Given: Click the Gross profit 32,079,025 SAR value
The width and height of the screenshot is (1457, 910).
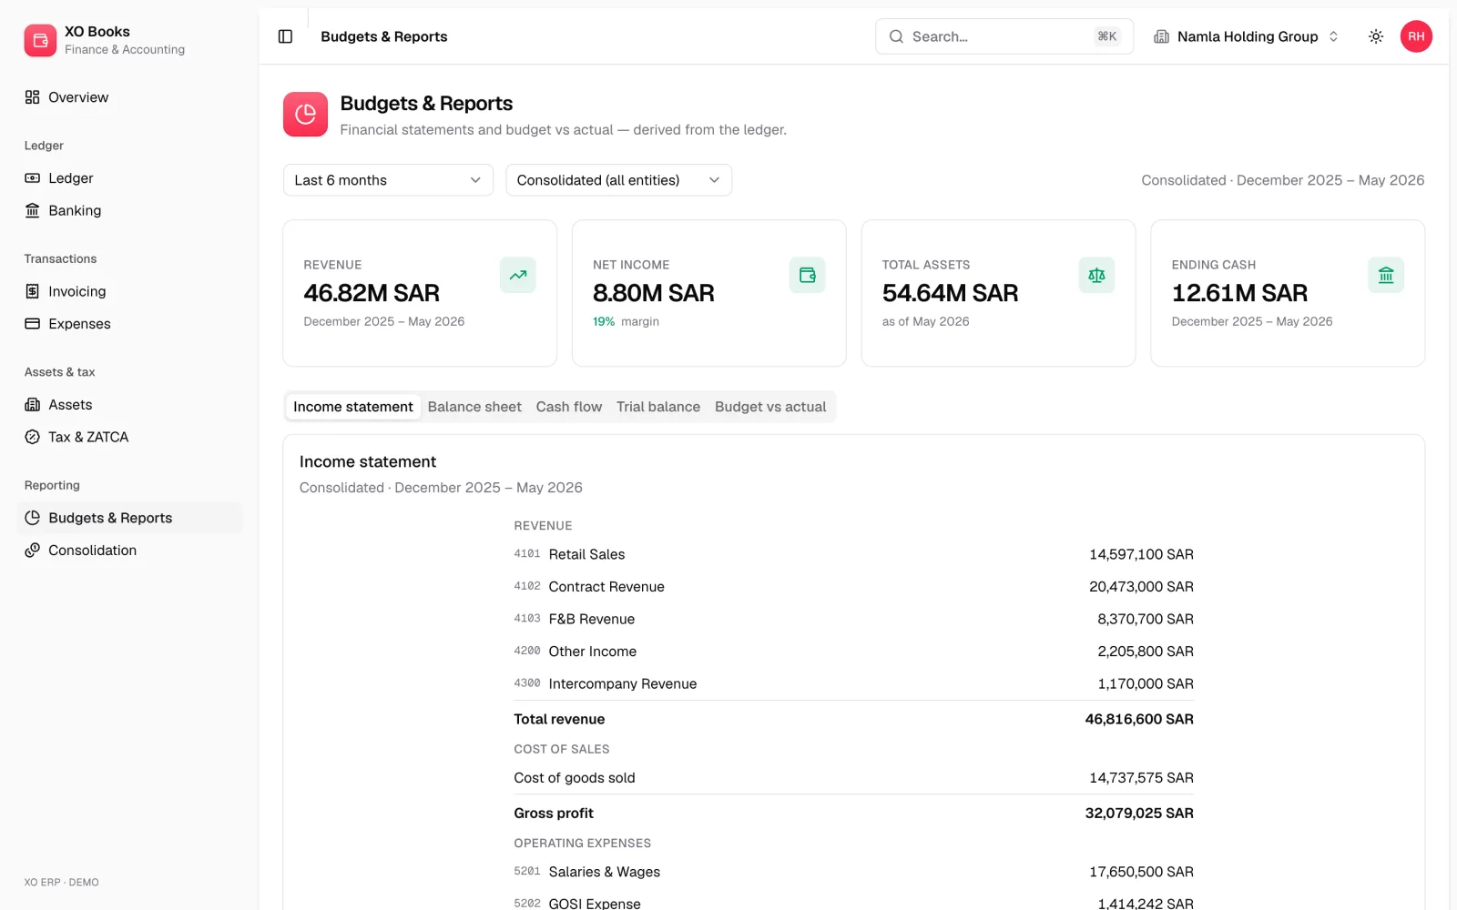Looking at the screenshot, I should coord(1139,814).
